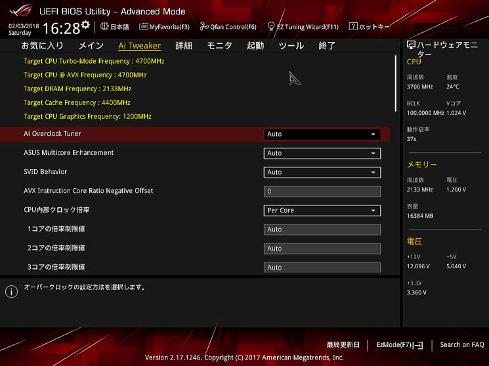Image resolution: width=489 pixels, height=366 pixels.
Task: Click the 3コアの倍率制限値 field
Action: tap(322, 267)
